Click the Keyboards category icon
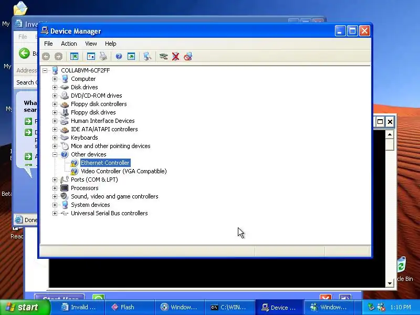Image resolution: width=420 pixels, height=315 pixels. pos(65,138)
